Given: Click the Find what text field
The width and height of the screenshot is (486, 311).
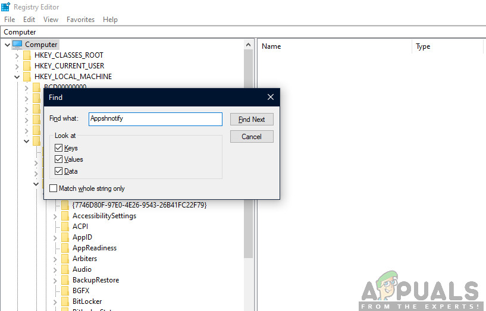Looking at the screenshot, I should pos(155,119).
